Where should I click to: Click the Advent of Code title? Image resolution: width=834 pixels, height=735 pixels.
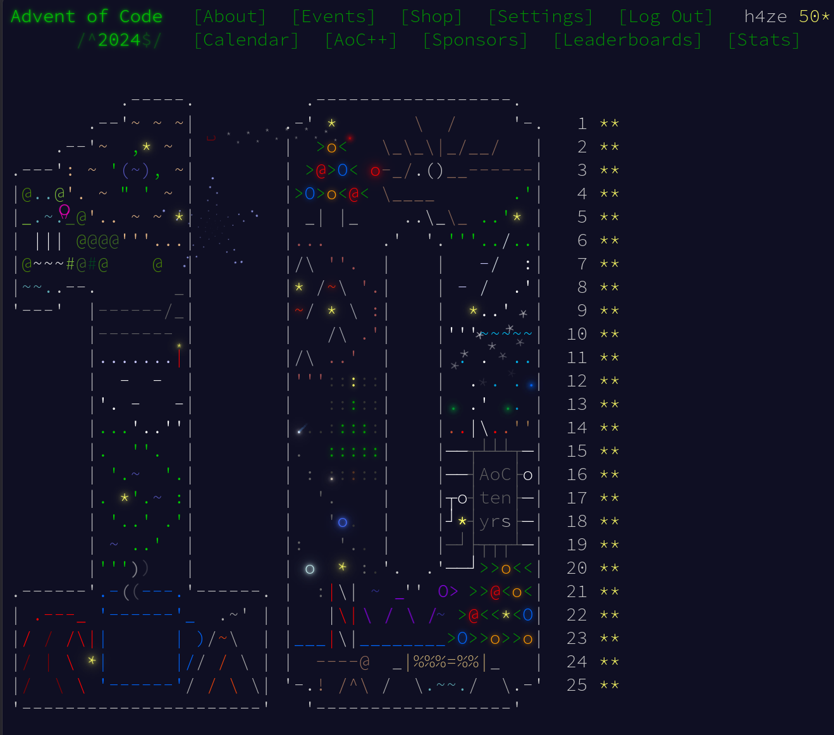coord(87,16)
